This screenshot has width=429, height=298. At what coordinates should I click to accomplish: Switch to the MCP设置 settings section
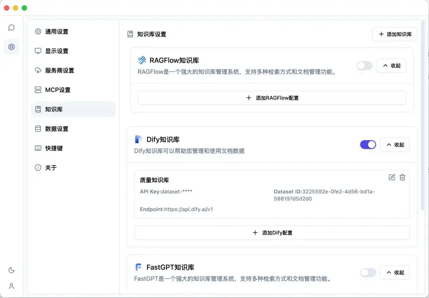pos(58,90)
